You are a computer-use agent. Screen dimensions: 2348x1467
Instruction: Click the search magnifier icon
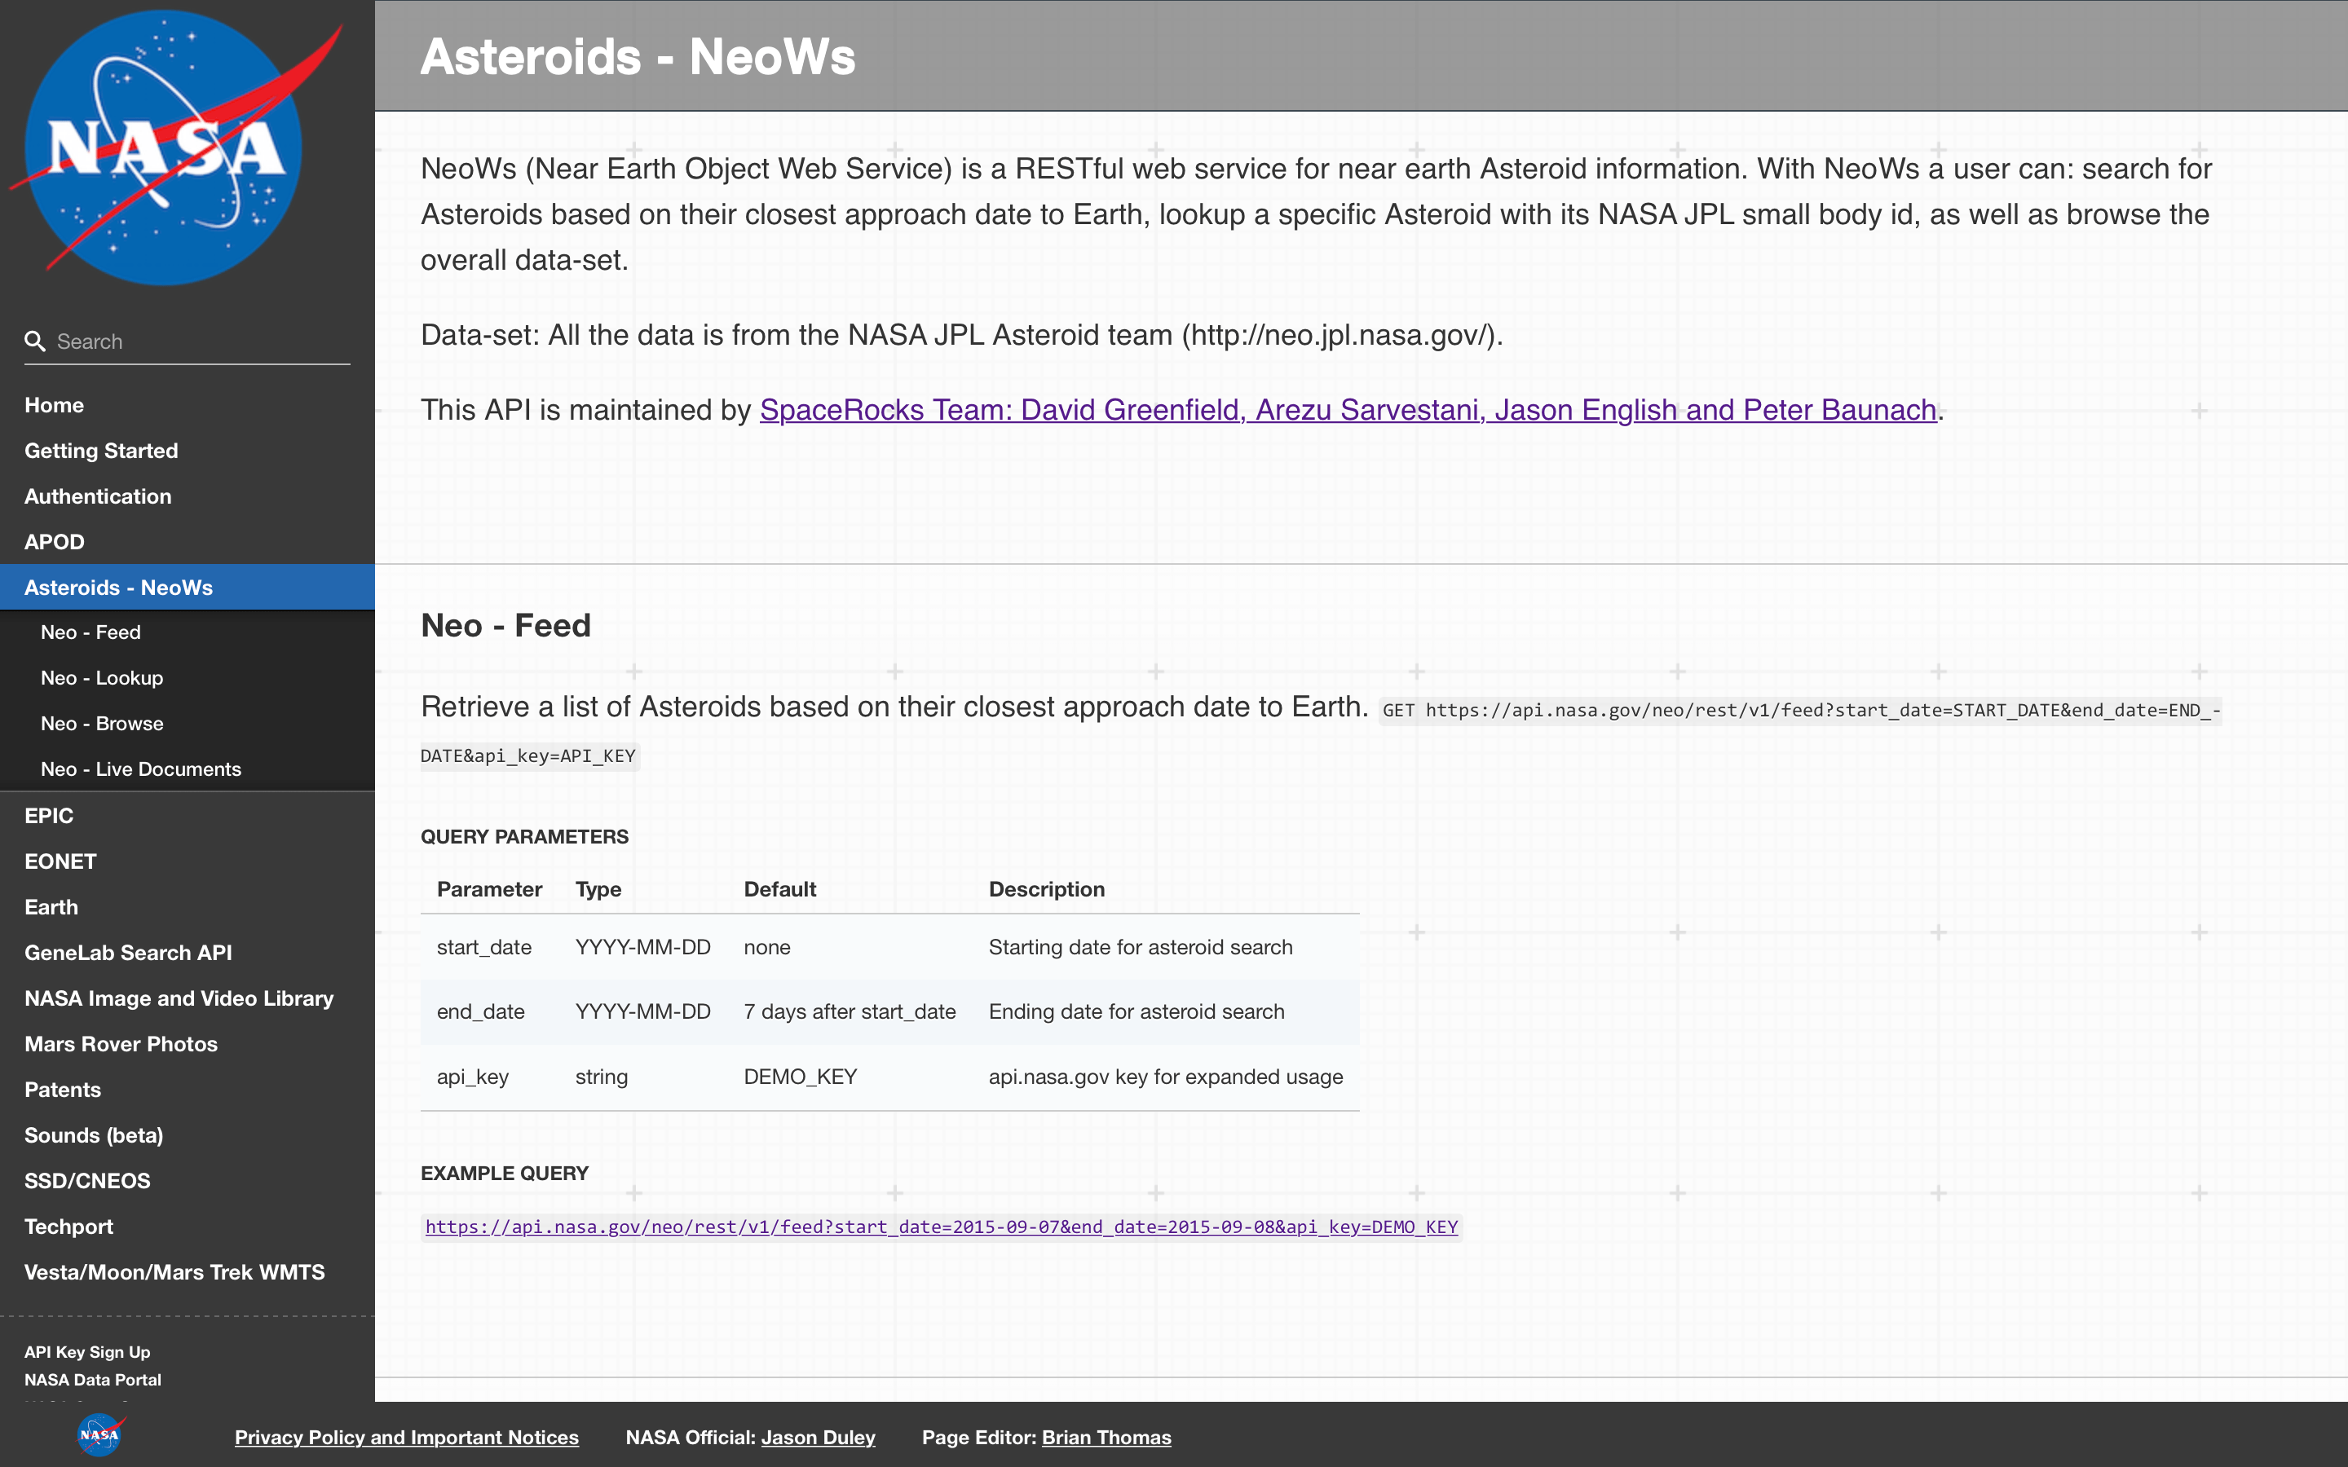(35, 341)
